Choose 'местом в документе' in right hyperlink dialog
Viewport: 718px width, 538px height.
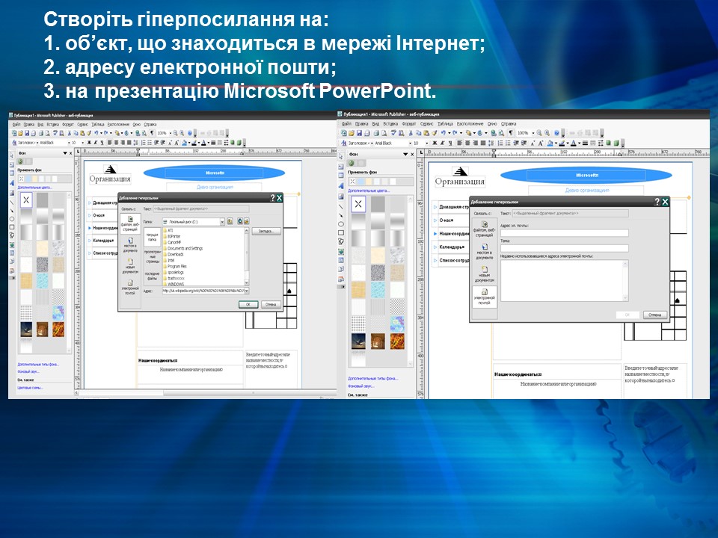[x=485, y=252]
